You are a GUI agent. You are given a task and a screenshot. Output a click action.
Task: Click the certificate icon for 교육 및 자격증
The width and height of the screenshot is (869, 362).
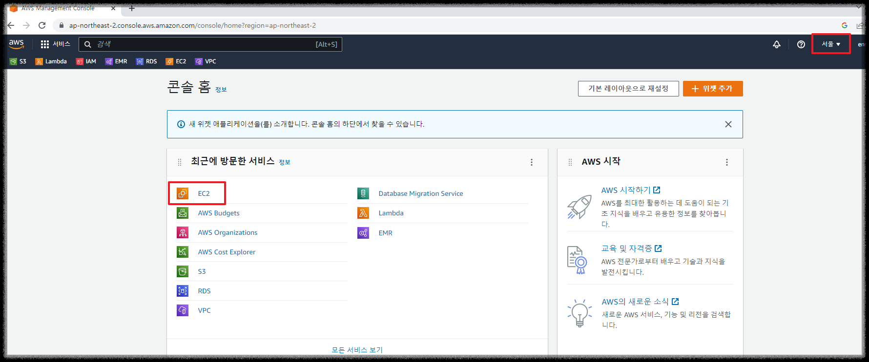[x=577, y=260]
